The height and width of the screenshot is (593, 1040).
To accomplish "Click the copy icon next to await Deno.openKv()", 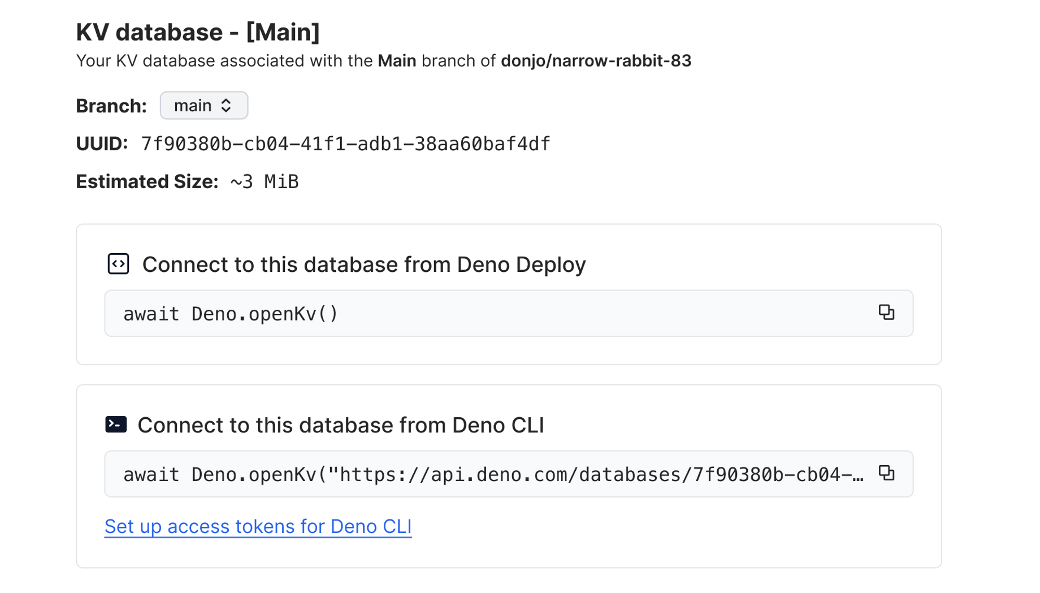I will (x=888, y=313).
